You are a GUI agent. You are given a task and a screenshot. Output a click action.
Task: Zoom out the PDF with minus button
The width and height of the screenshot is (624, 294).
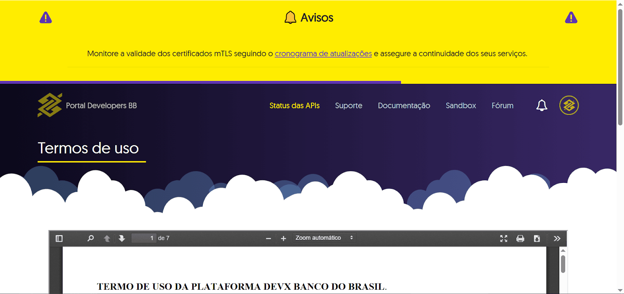click(268, 238)
